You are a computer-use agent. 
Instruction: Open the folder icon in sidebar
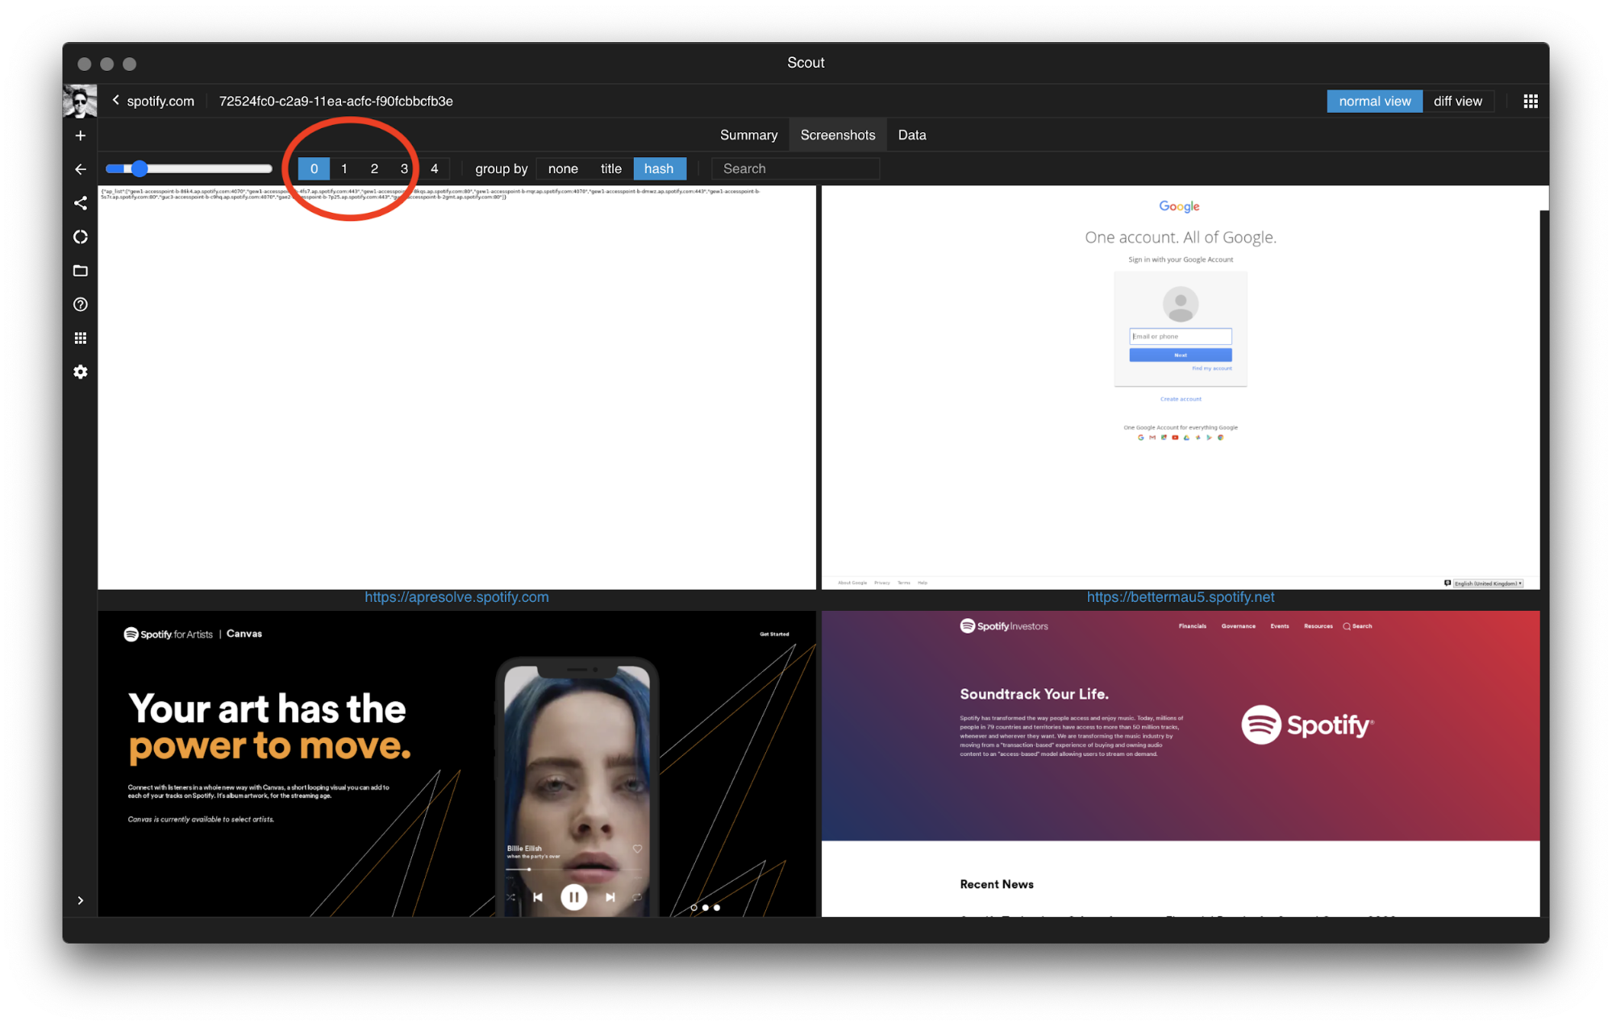(80, 271)
